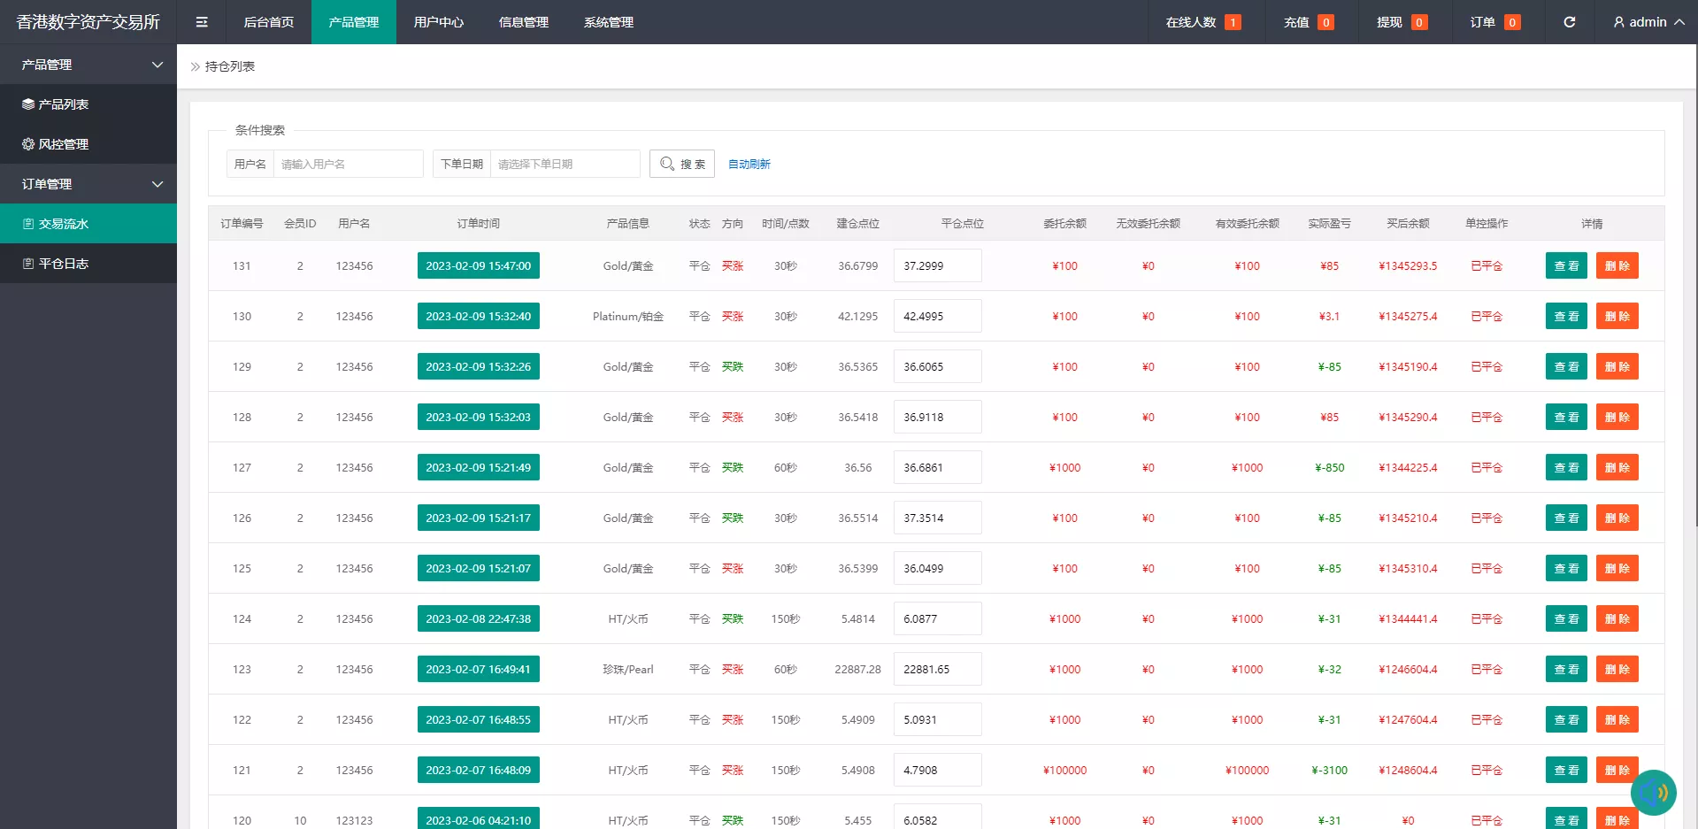Viewport: 1698px width, 829px height.
Task: Click the 充值 notification badge
Action: pyautogui.click(x=1325, y=22)
